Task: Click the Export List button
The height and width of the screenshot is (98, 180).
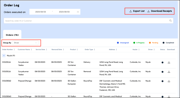Action: coord(137,11)
